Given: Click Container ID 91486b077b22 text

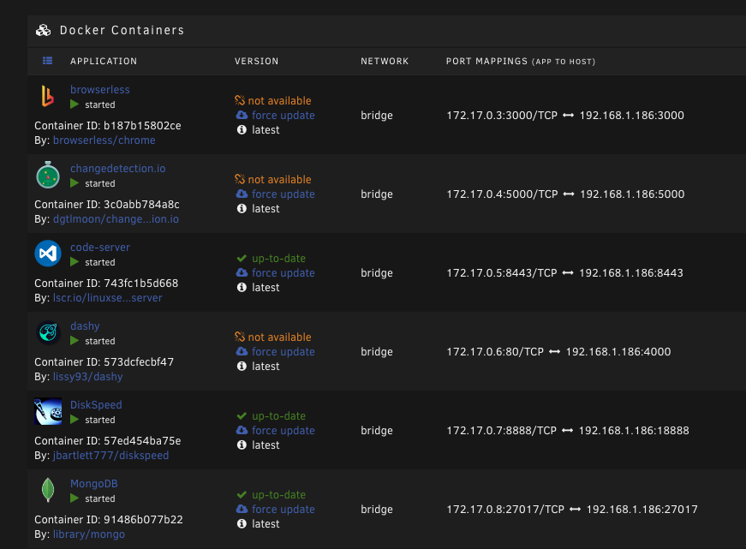Looking at the screenshot, I should 109,520.
